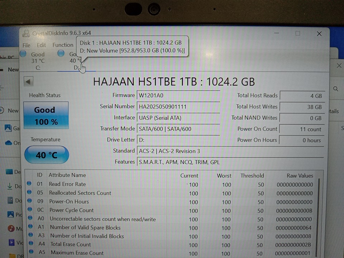Image resolution: width=344 pixels, height=258 pixels.
Task: Click the Standard field ACS-2 Revision 3
Action: pos(230,151)
